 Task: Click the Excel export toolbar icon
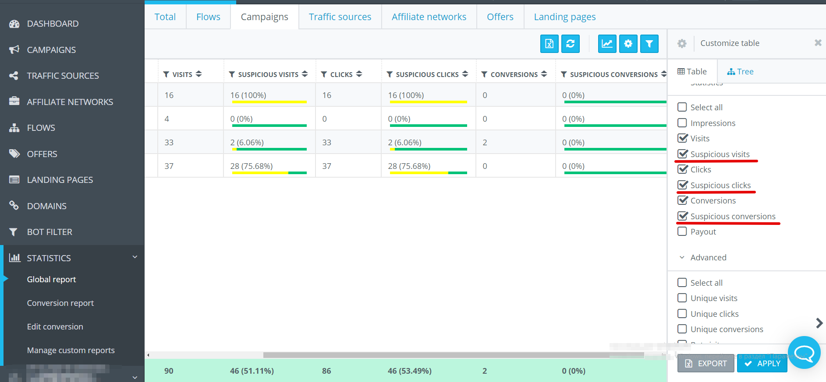coord(549,44)
